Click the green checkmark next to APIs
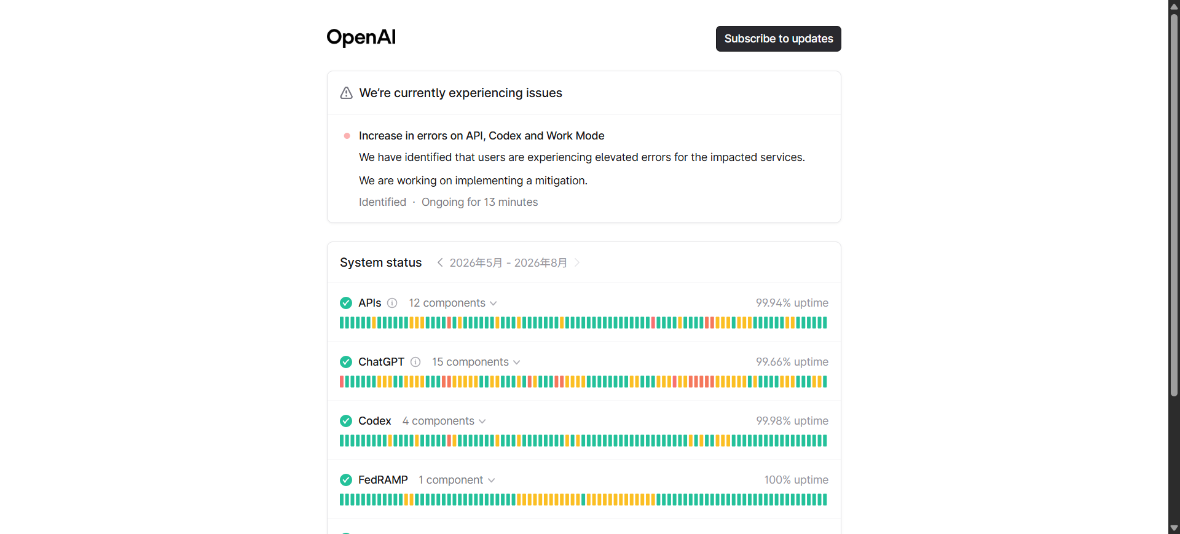Viewport: 1180px width, 534px height. point(346,303)
